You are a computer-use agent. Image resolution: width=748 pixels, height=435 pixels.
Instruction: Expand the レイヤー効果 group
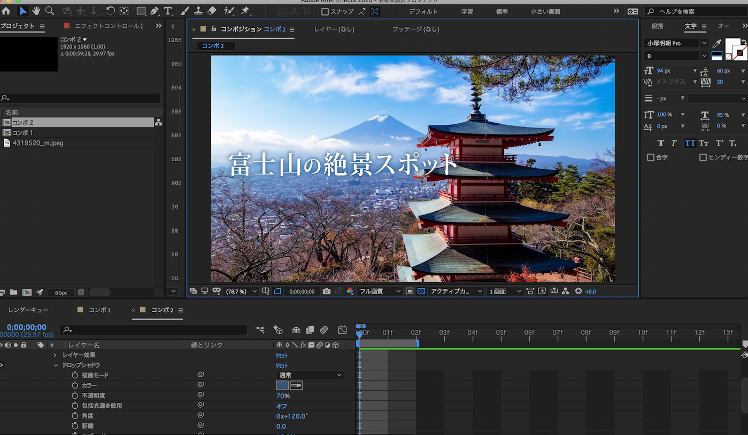point(55,355)
